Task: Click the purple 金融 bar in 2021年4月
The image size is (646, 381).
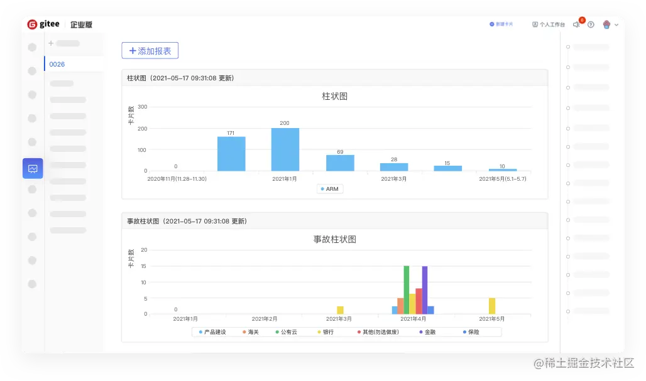Action: click(x=425, y=290)
